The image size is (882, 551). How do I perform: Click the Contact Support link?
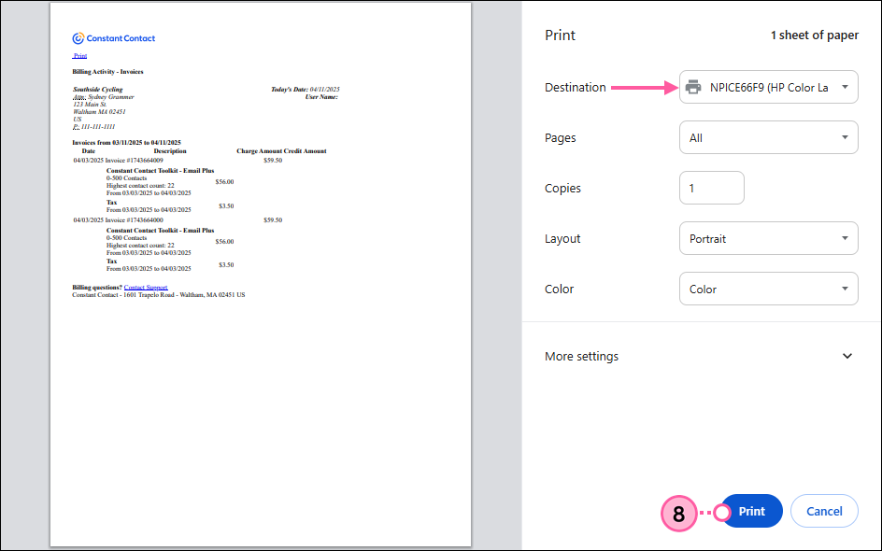pos(146,288)
